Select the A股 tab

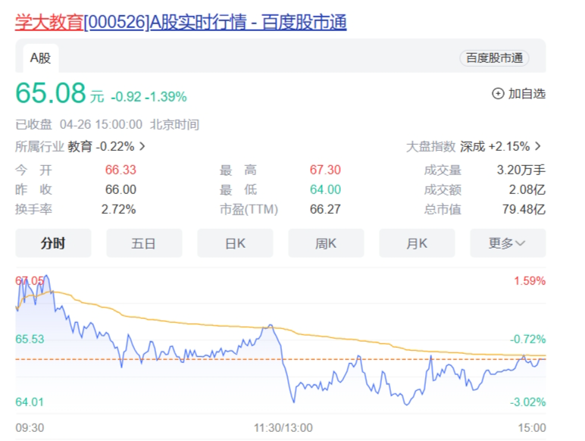(x=41, y=58)
